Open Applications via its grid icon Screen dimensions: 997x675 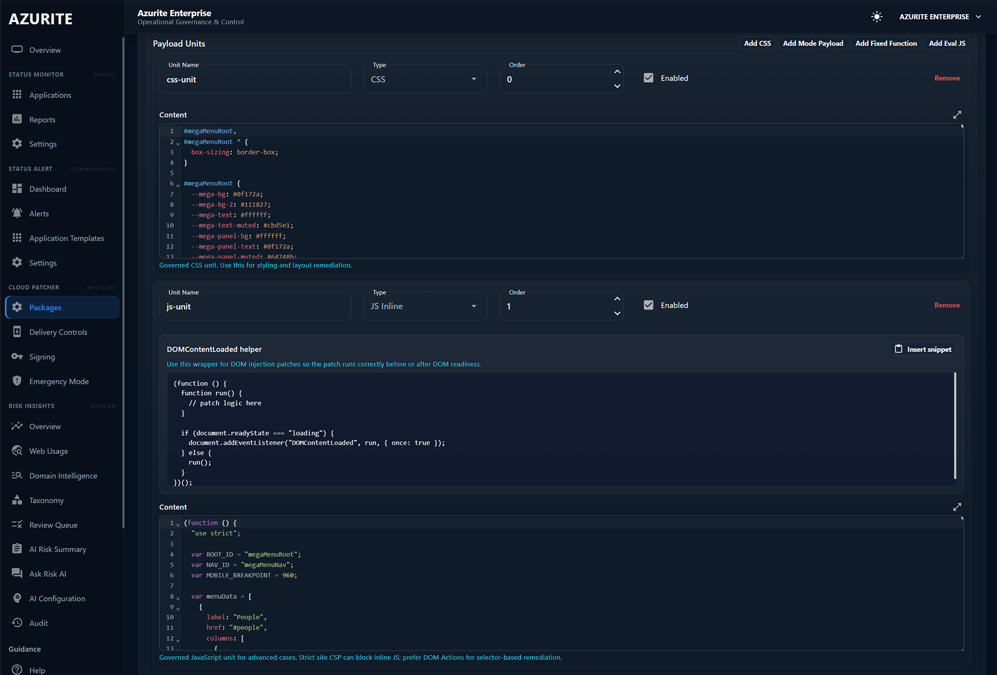pyautogui.click(x=17, y=95)
